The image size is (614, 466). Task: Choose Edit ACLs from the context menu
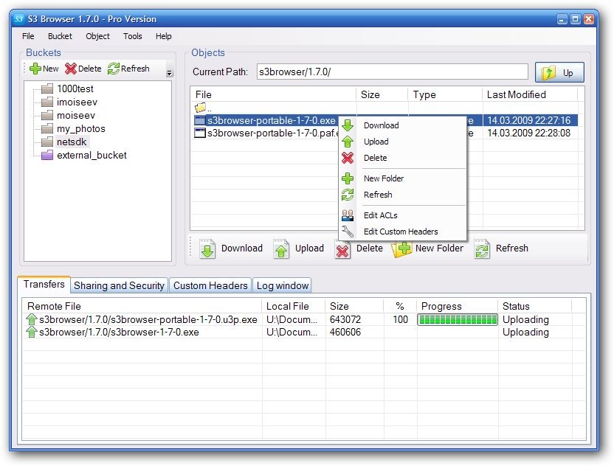tap(380, 215)
